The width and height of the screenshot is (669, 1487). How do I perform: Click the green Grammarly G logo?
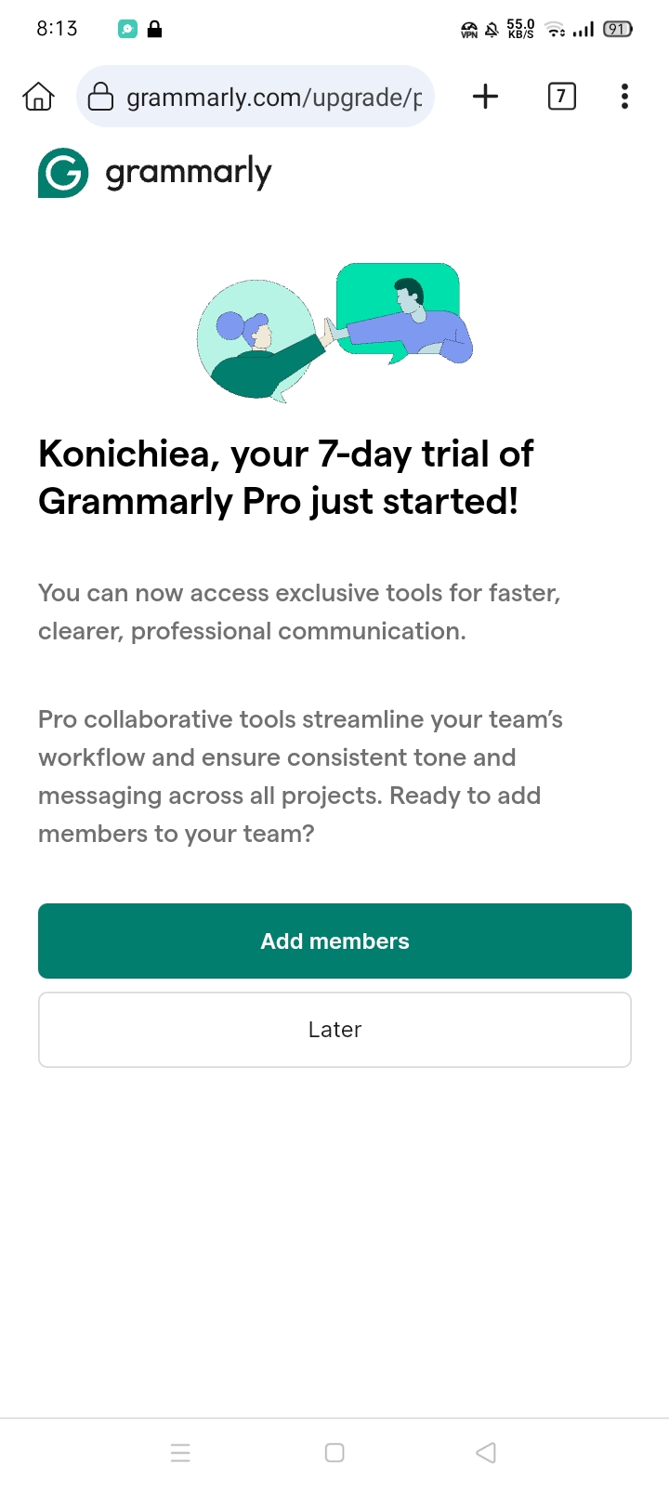click(x=63, y=173)
